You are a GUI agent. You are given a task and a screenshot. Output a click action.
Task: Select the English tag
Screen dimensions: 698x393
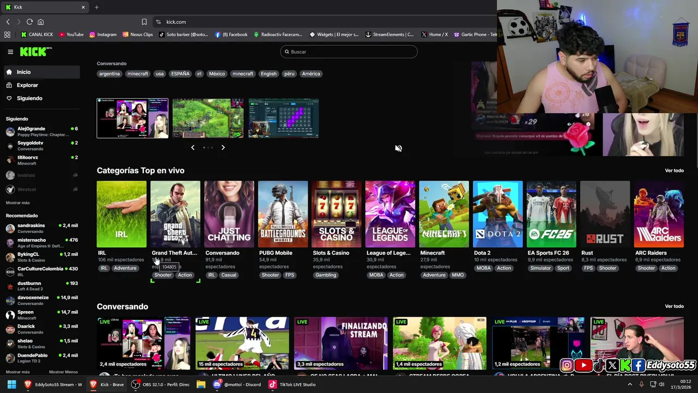click(x=268, y=74)
